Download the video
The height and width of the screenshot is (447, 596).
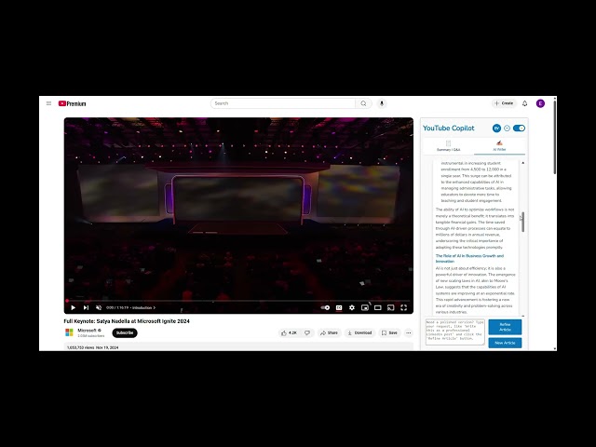tap(359, 333)
